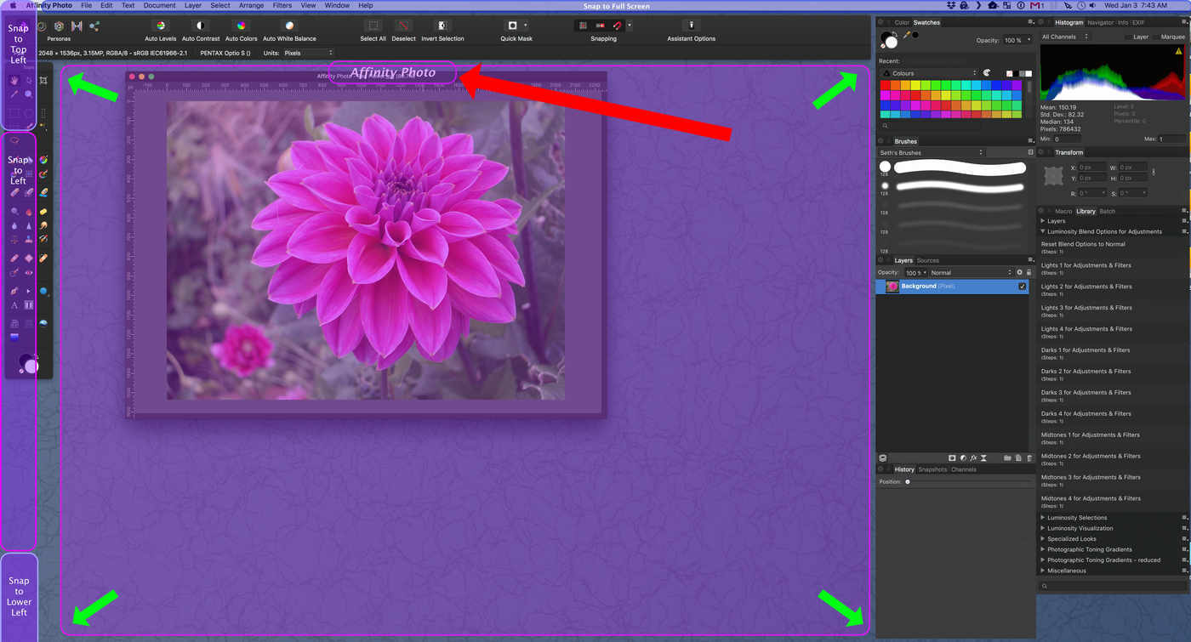The image size is (1191, 642).
Task: Toggle the red magnet Snapping button
Action: coord(618,26)
